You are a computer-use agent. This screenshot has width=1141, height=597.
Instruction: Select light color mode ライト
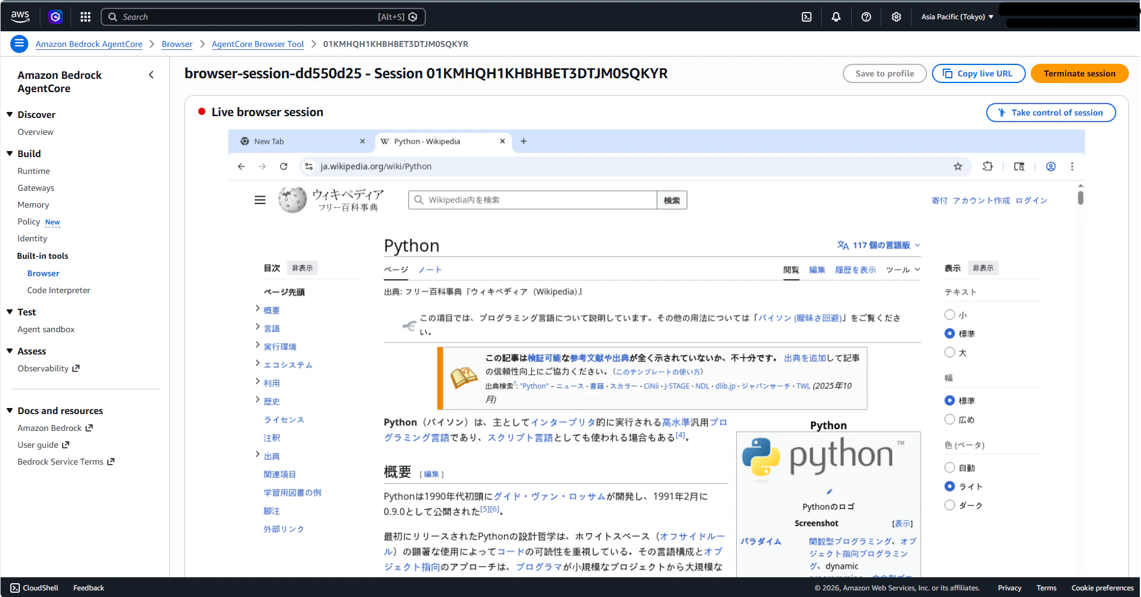(x=949, y=486)
